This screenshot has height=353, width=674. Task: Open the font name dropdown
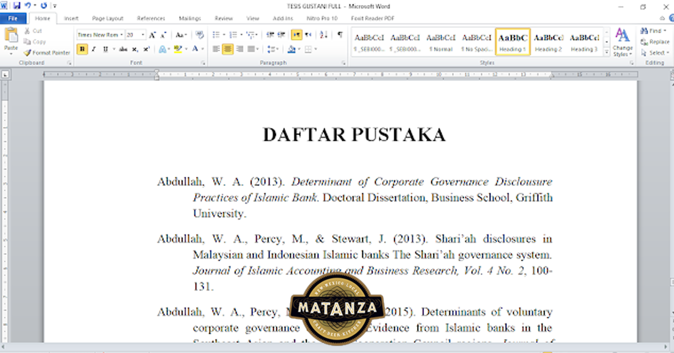pyautogui.click(x=122, y=35)
